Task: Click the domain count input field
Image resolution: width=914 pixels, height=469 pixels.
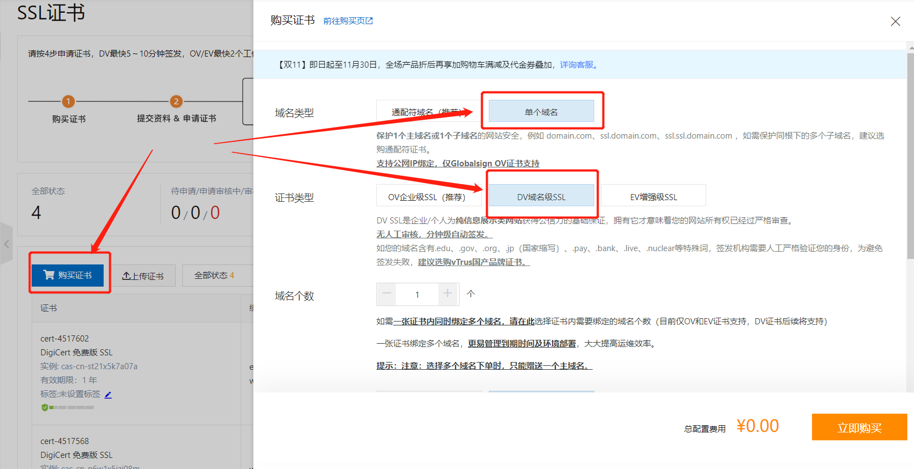Action: [x=417, y=294]
